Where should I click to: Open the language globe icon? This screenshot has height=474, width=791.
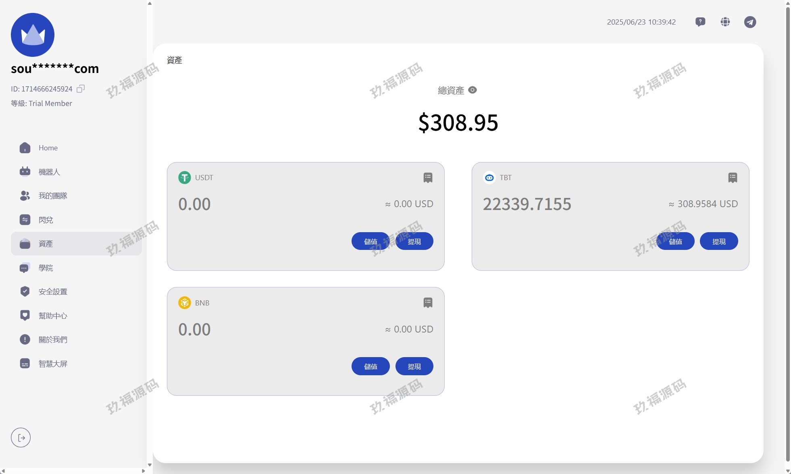click(725, 22)
